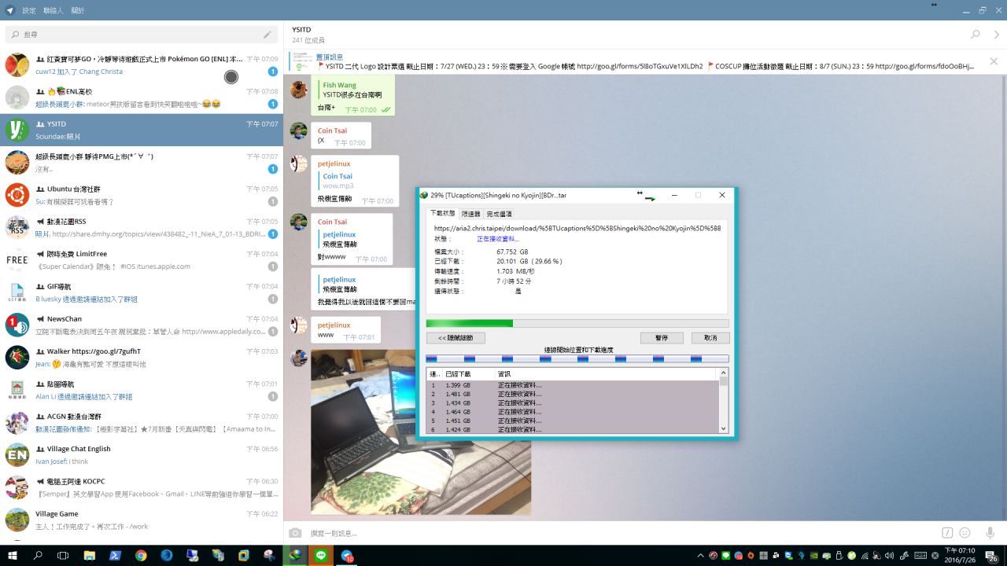This screenshot has height=566, width=1007.
Task: Open the laptop photo in chat
Action: [x=421, y=432]
